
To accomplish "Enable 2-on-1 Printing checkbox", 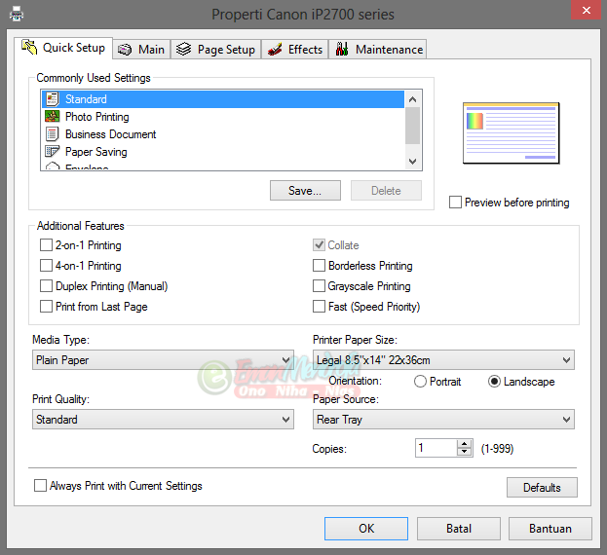I will (46, 244).
